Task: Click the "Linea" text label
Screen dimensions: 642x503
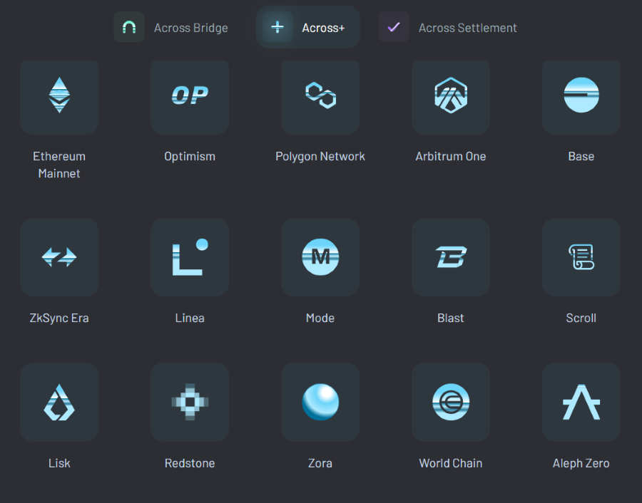Action: (190, 318)
